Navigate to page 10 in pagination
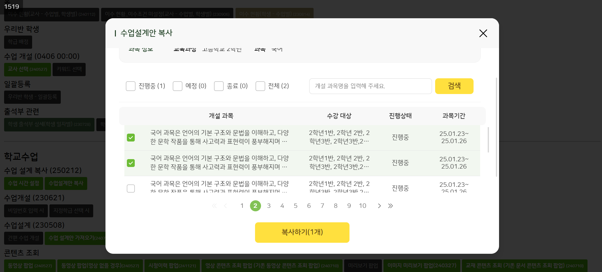The image size is (602, 272). (x=362, y=206)
